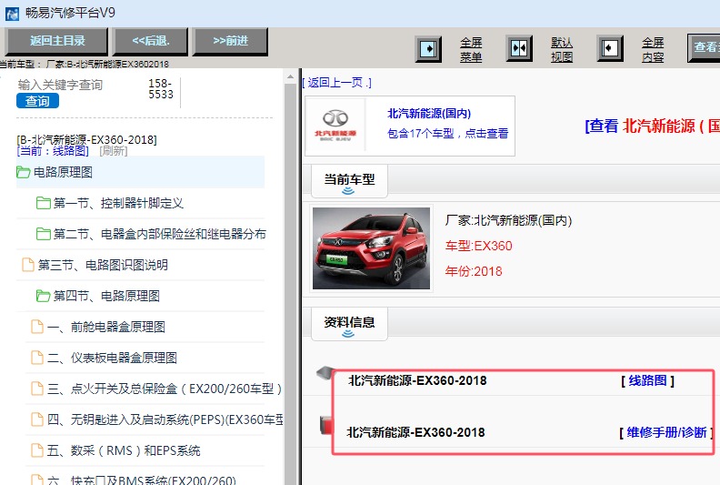Select the 资料信息 tab
The height and width of the screenshot is (485, 720).
point(349,325)
